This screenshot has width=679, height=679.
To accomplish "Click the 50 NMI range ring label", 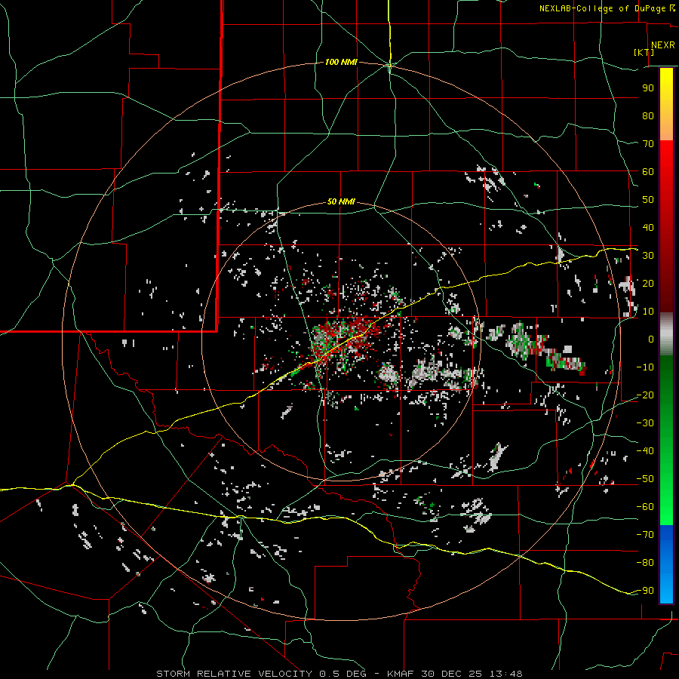I will [x=341, y=201].
